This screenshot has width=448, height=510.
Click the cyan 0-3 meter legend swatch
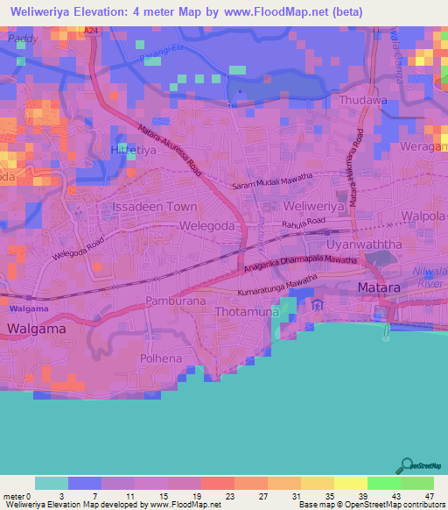(x=52, y=483)
